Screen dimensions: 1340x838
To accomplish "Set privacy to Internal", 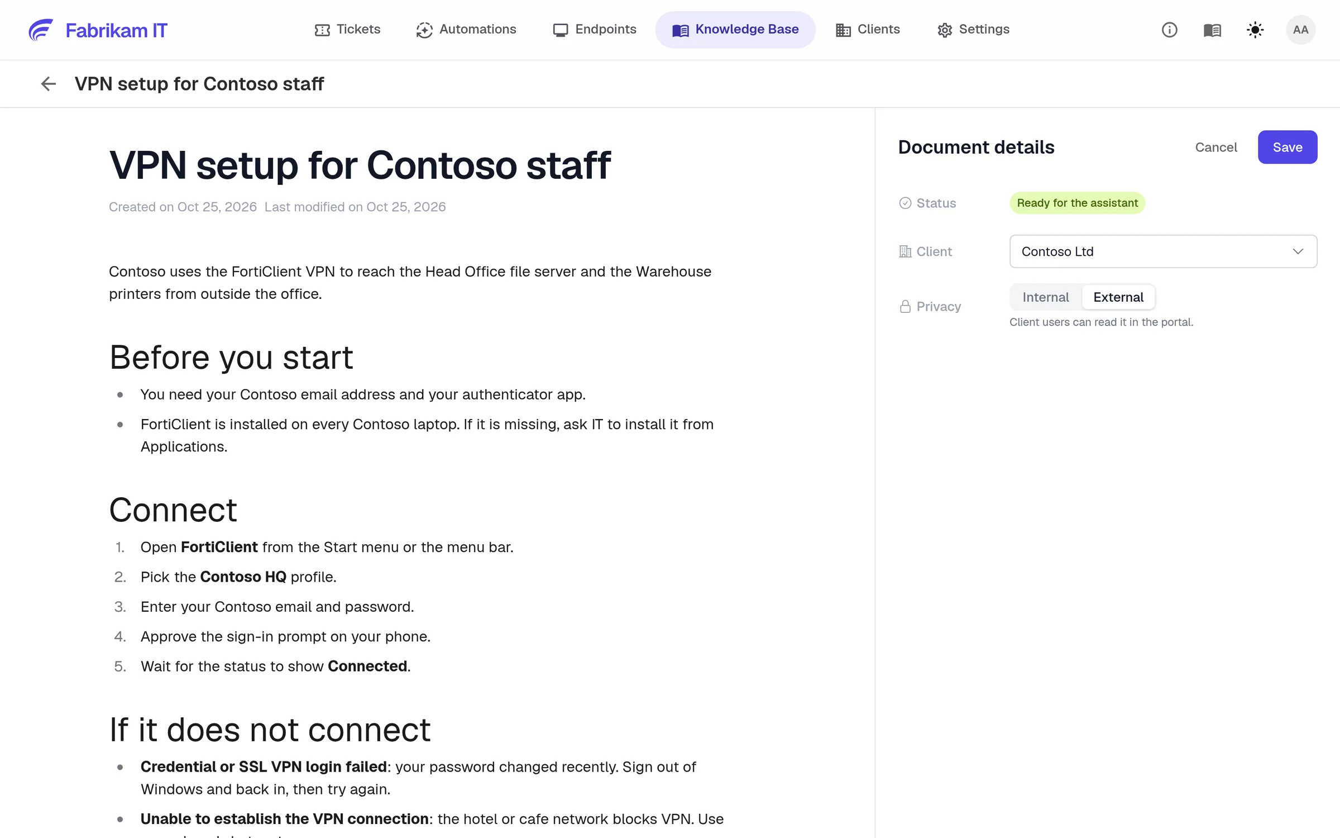I will tap(1045, 297).
